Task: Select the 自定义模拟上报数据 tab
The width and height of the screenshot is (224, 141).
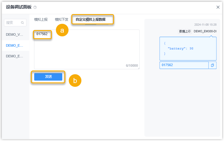Action: point(90,19)
